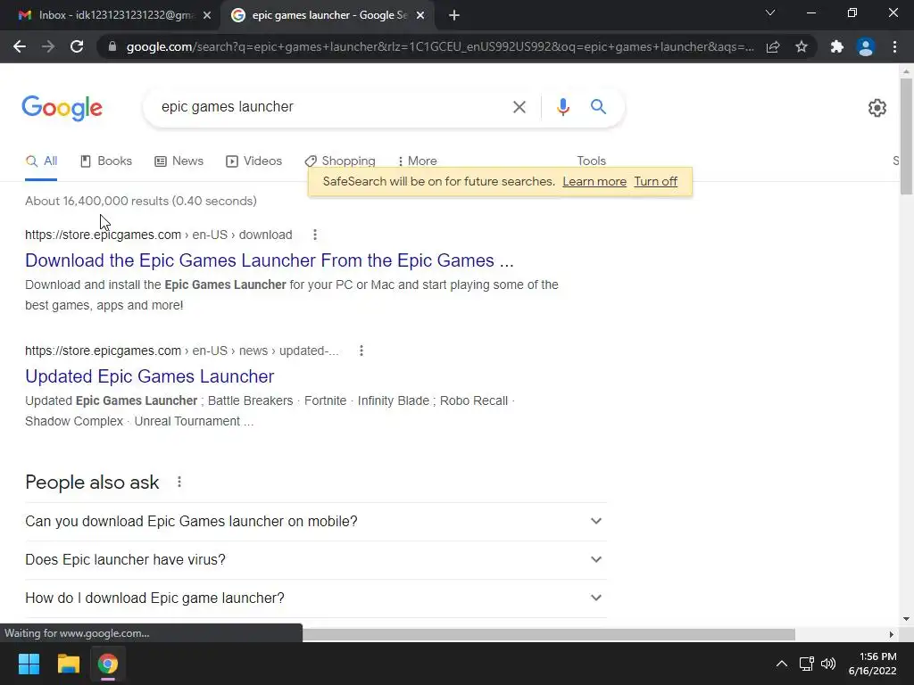914x685 pixels.
Task: Bookmark this tab with the star
Action: pos(802,46)
